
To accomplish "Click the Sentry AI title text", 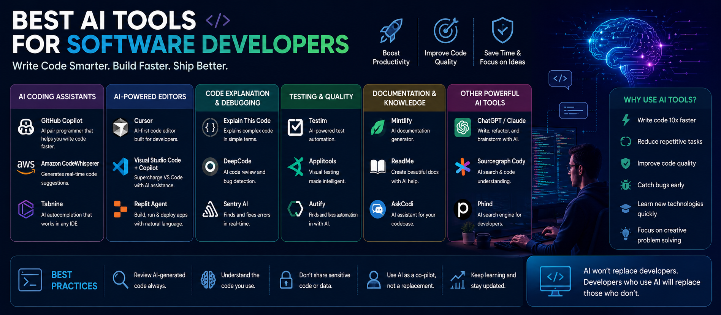I will point(236,204).
